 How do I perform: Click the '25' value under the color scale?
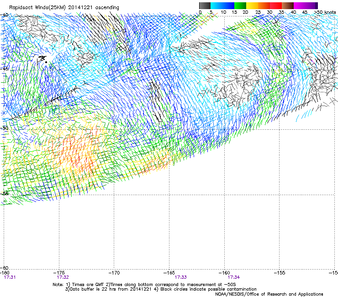click(258, 12)
